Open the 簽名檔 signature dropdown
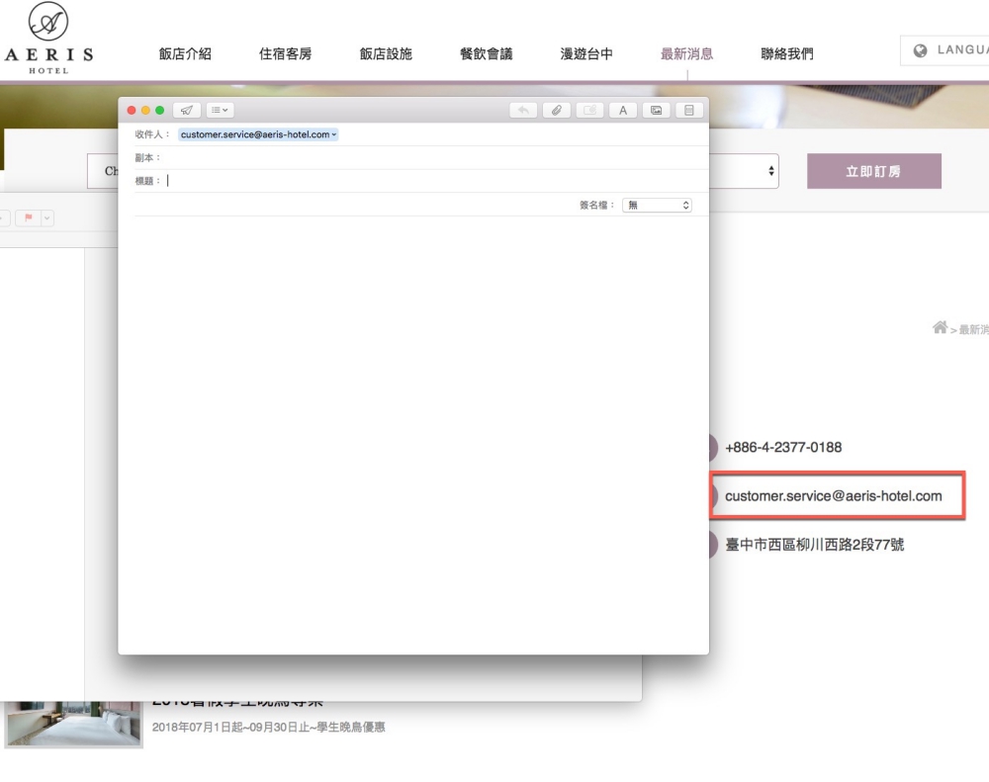Image resolution: width=989 pixels, height=782 pixels. click(657, 205)
